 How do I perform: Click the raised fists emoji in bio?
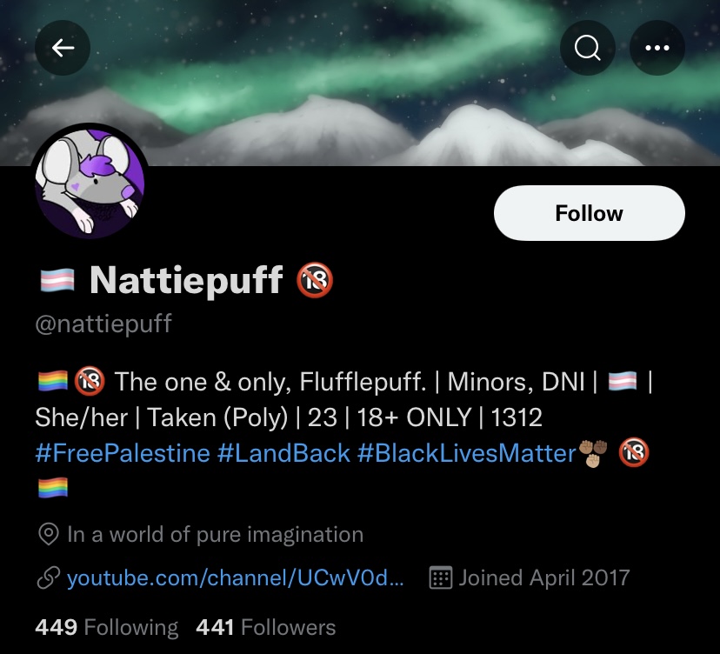click(x=593, y=454)
